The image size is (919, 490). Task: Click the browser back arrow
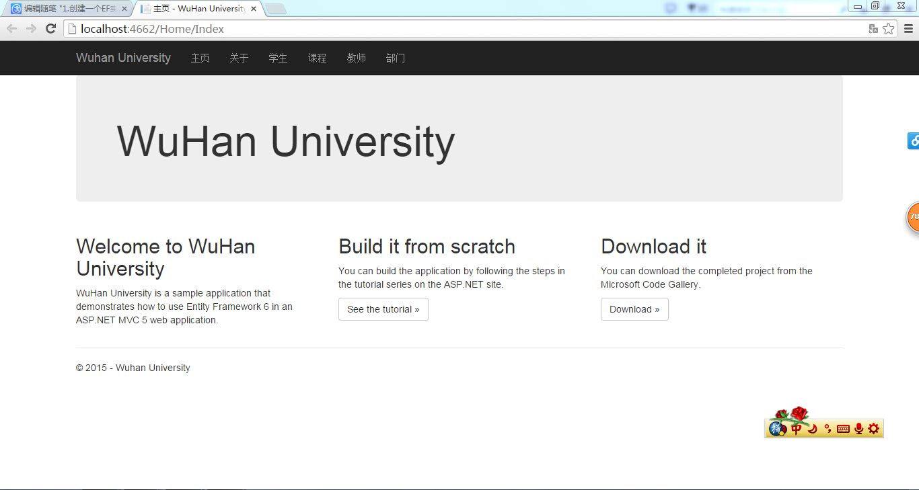pyautogui.click(x=11, y=28)
